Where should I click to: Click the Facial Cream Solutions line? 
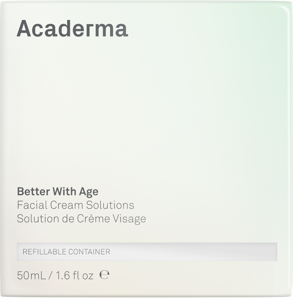75,205
